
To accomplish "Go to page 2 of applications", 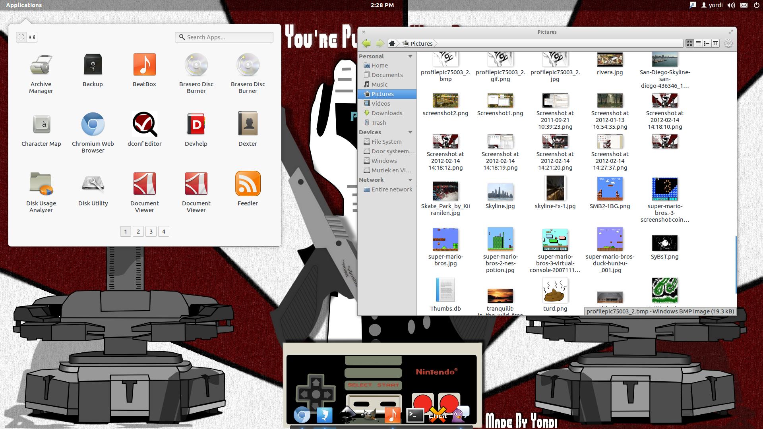I will coord(138,232).
